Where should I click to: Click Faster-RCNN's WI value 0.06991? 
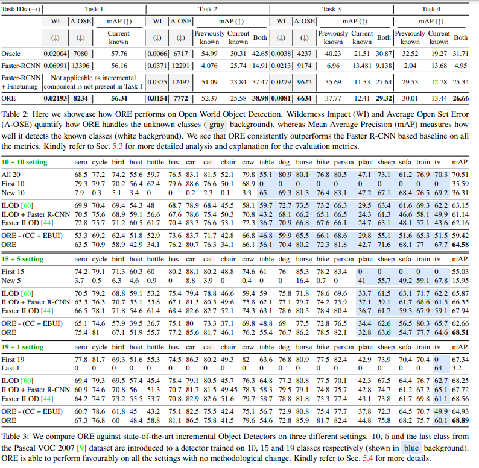click(56, 66)
